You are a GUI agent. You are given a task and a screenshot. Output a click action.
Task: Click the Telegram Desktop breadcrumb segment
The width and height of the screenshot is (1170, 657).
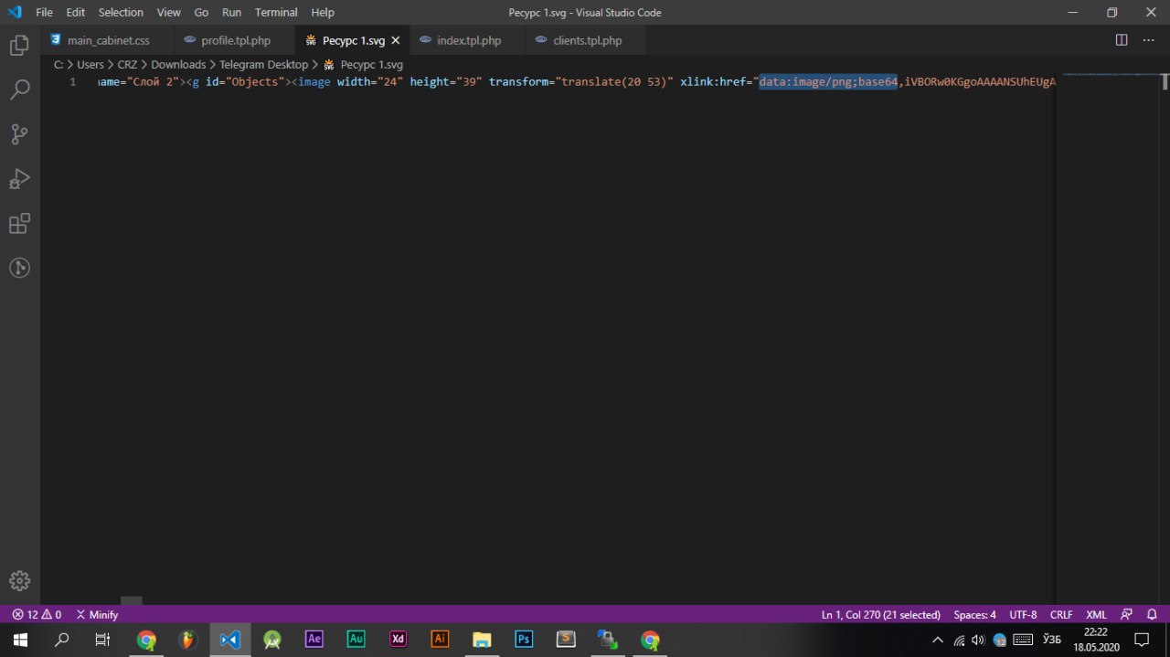(x=263, y=65)
